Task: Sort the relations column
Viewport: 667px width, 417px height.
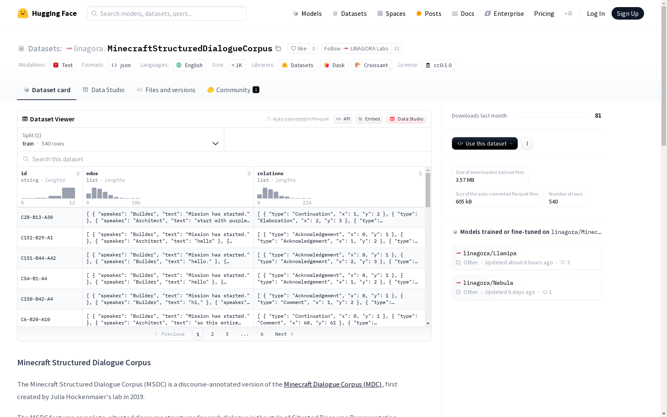Action: click(x=420, y=173)
